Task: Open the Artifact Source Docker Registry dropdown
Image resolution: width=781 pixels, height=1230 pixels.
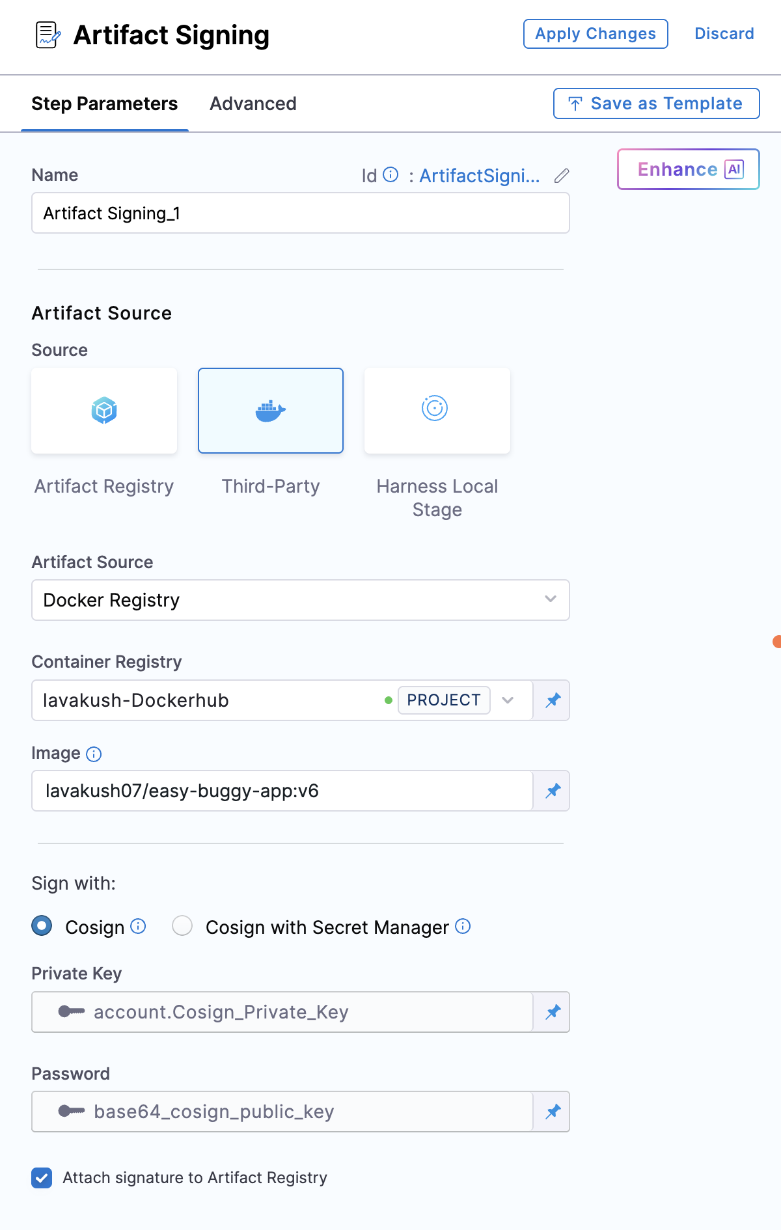Action: pos(300,600)
